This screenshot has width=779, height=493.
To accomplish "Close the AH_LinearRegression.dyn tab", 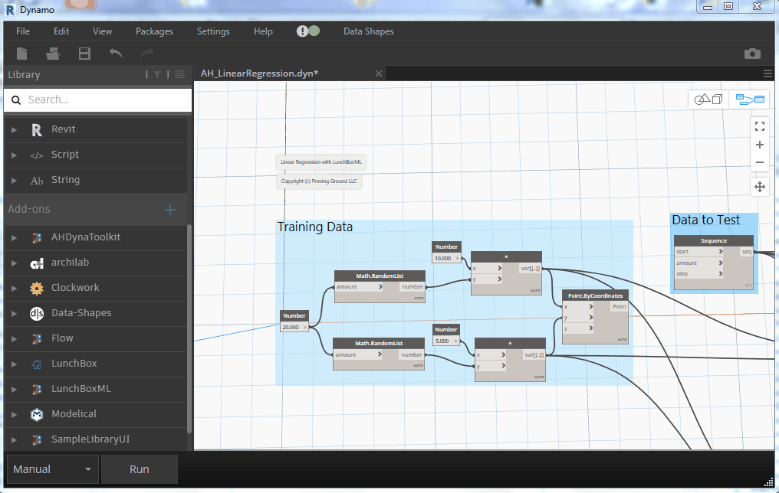I will (x=379, y=73).
